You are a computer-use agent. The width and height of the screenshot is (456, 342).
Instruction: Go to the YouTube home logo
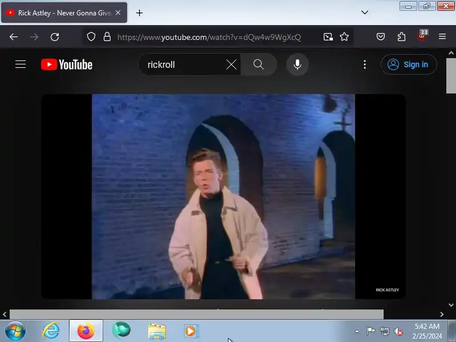click(67, 64)
